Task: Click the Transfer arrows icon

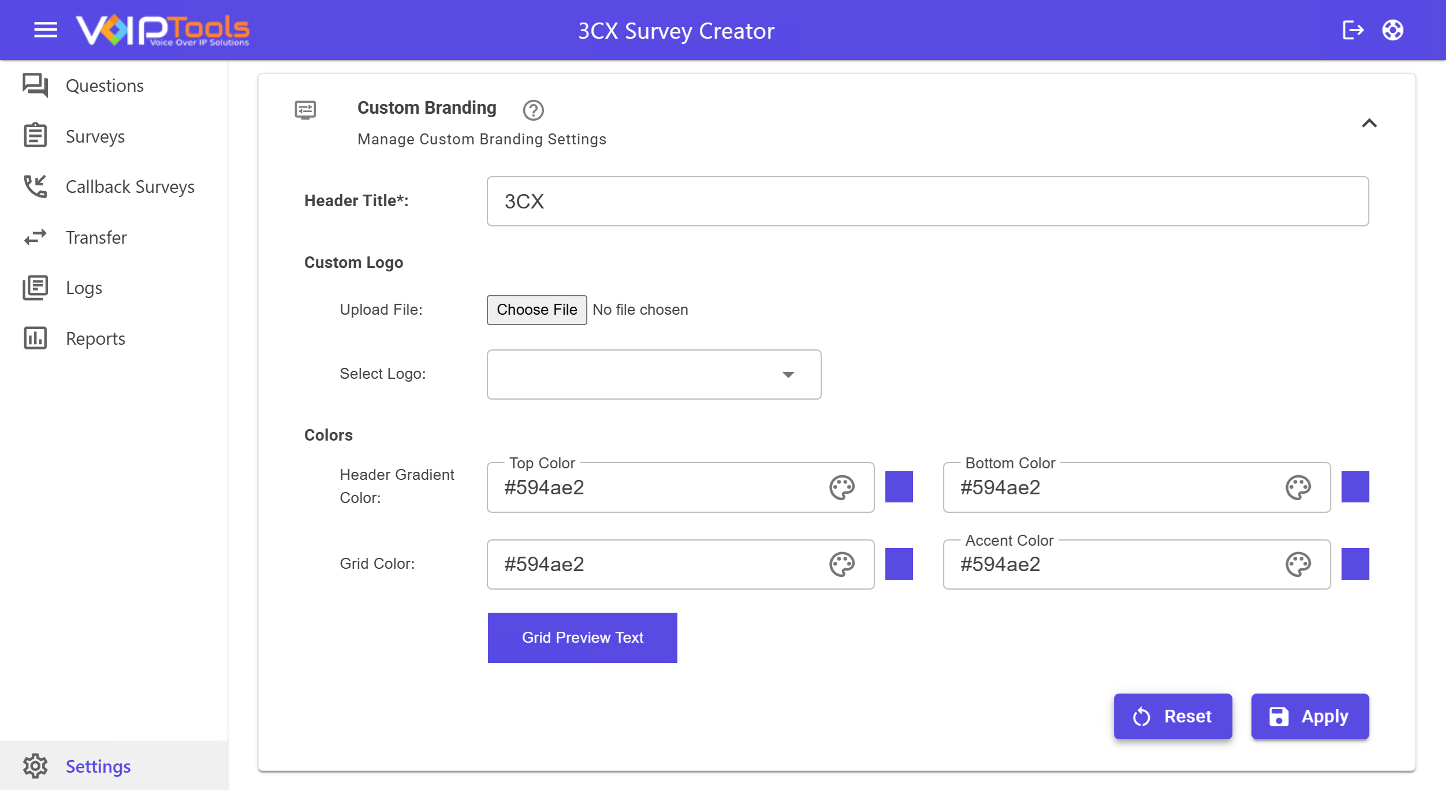Action: 35,237
